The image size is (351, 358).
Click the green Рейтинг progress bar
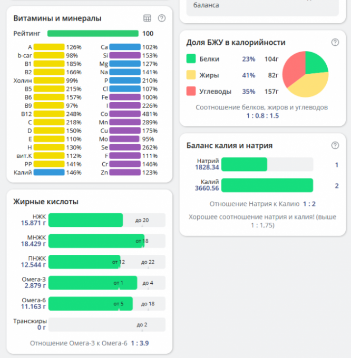click(x=93, y=33)
